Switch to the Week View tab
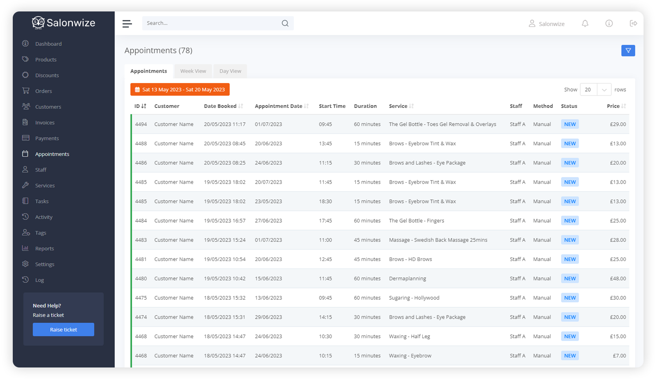 click(193, 71)
